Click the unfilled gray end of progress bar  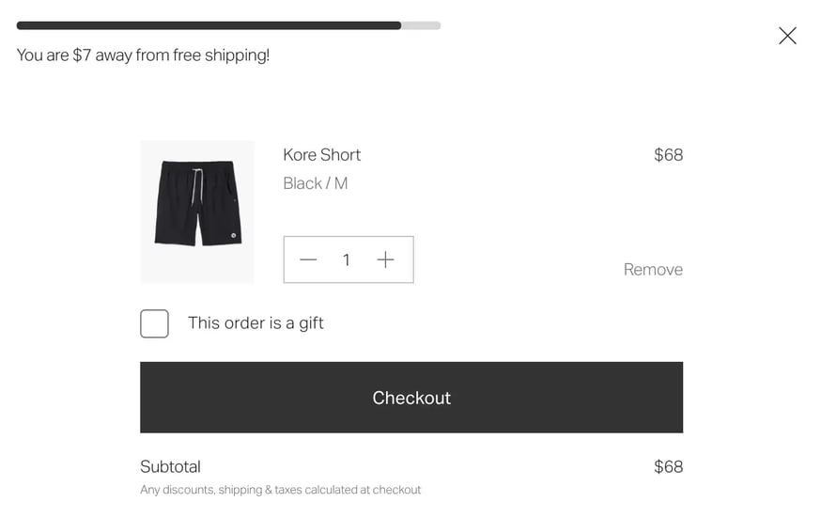[422, 25]
